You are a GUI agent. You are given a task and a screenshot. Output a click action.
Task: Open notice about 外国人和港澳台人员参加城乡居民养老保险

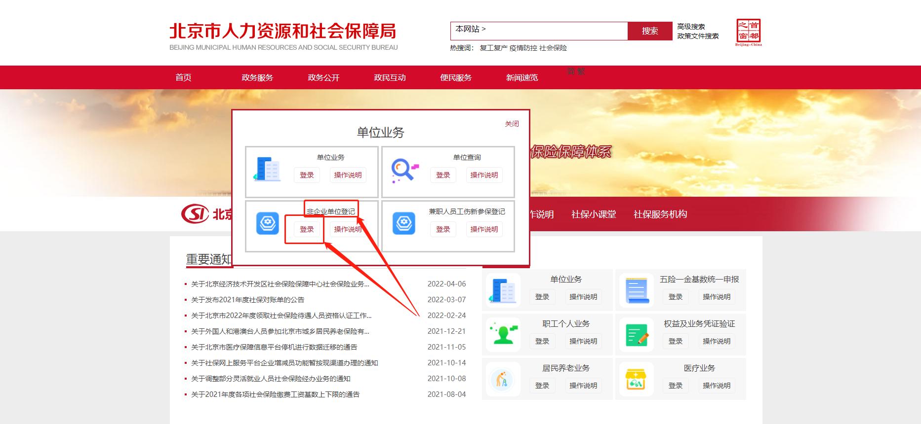[x=280, y=331]
